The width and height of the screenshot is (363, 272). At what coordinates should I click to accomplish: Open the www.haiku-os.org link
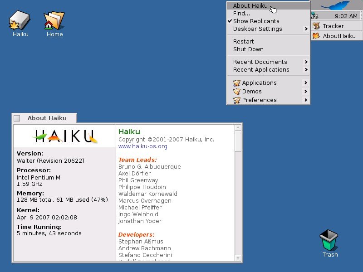pos(142,146)
